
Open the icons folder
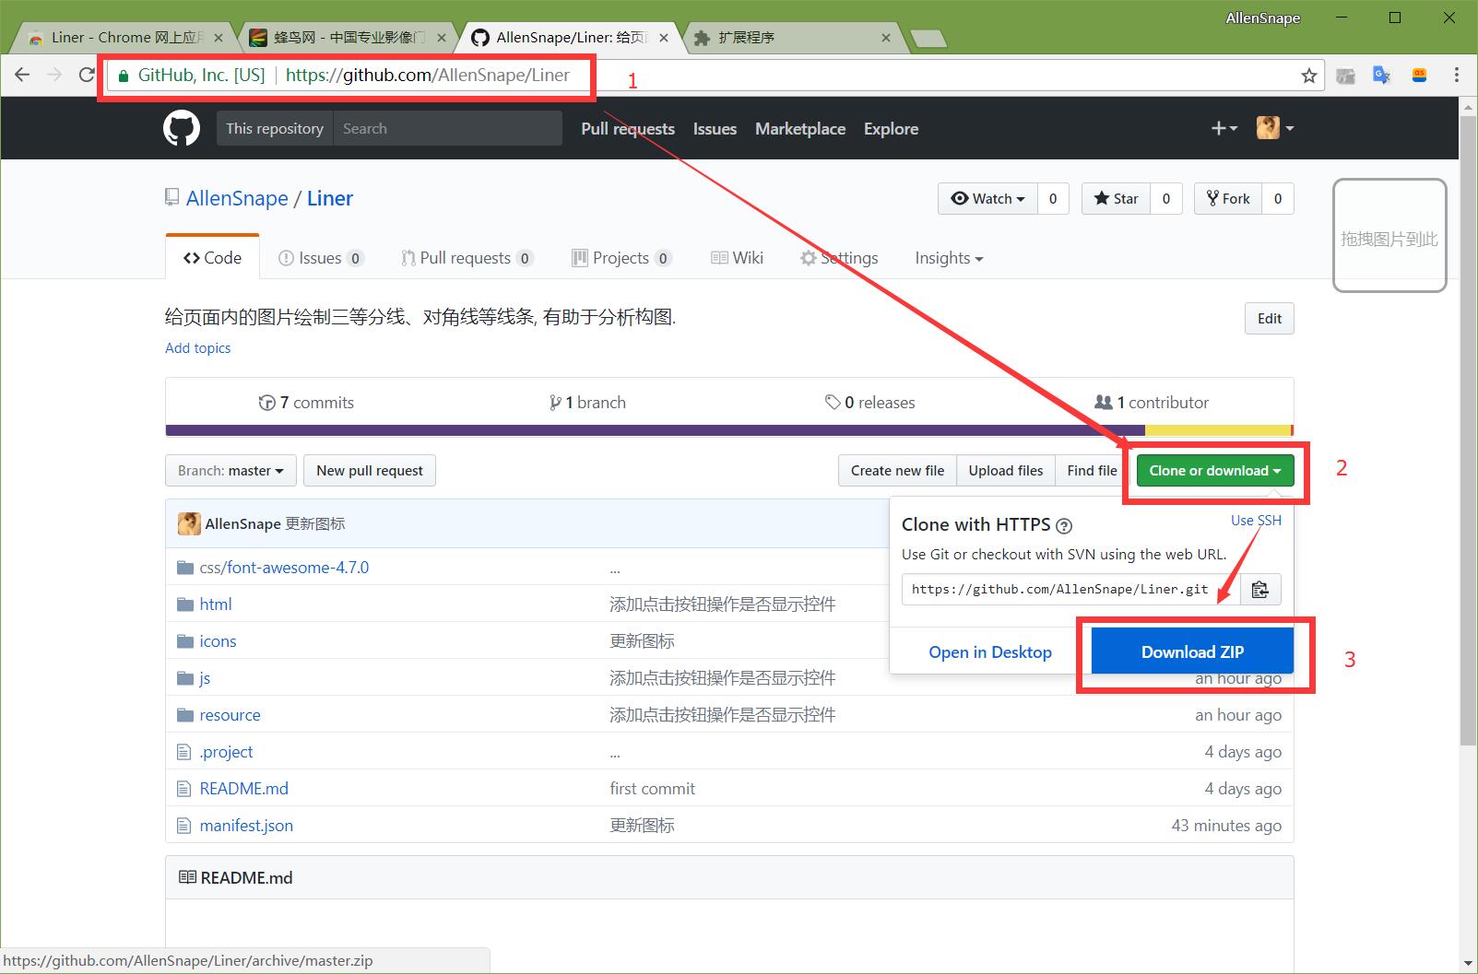218,641
